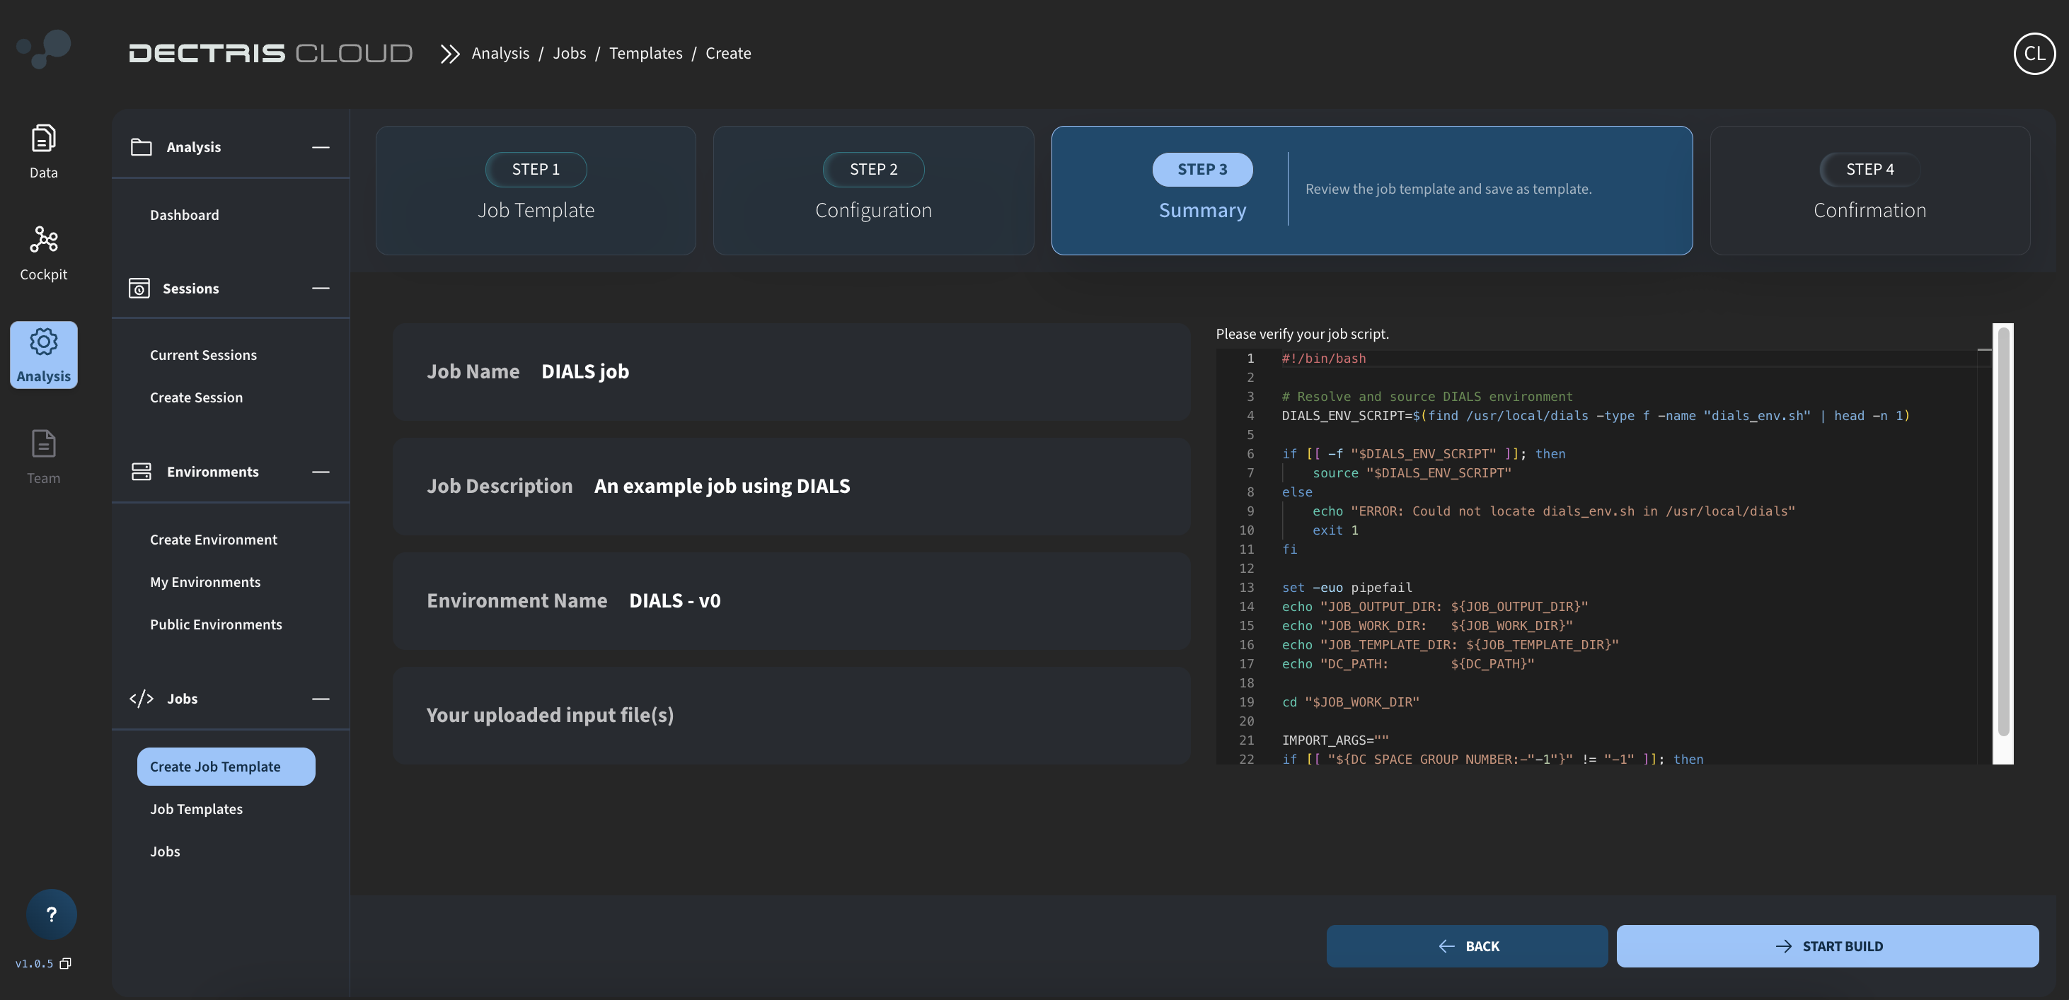Click 'Please verify your job script.' text
The height and width of the screenshot is (1000, 2069).
tap(1302, 334)
